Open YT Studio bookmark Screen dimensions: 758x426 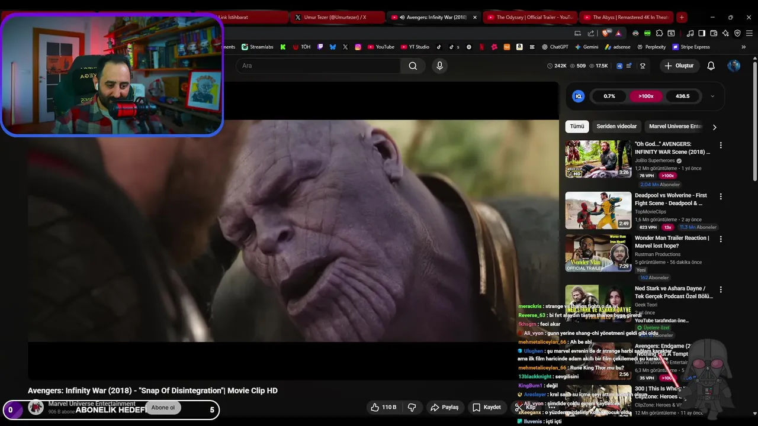pyautogui.click(x=415, y=47)
